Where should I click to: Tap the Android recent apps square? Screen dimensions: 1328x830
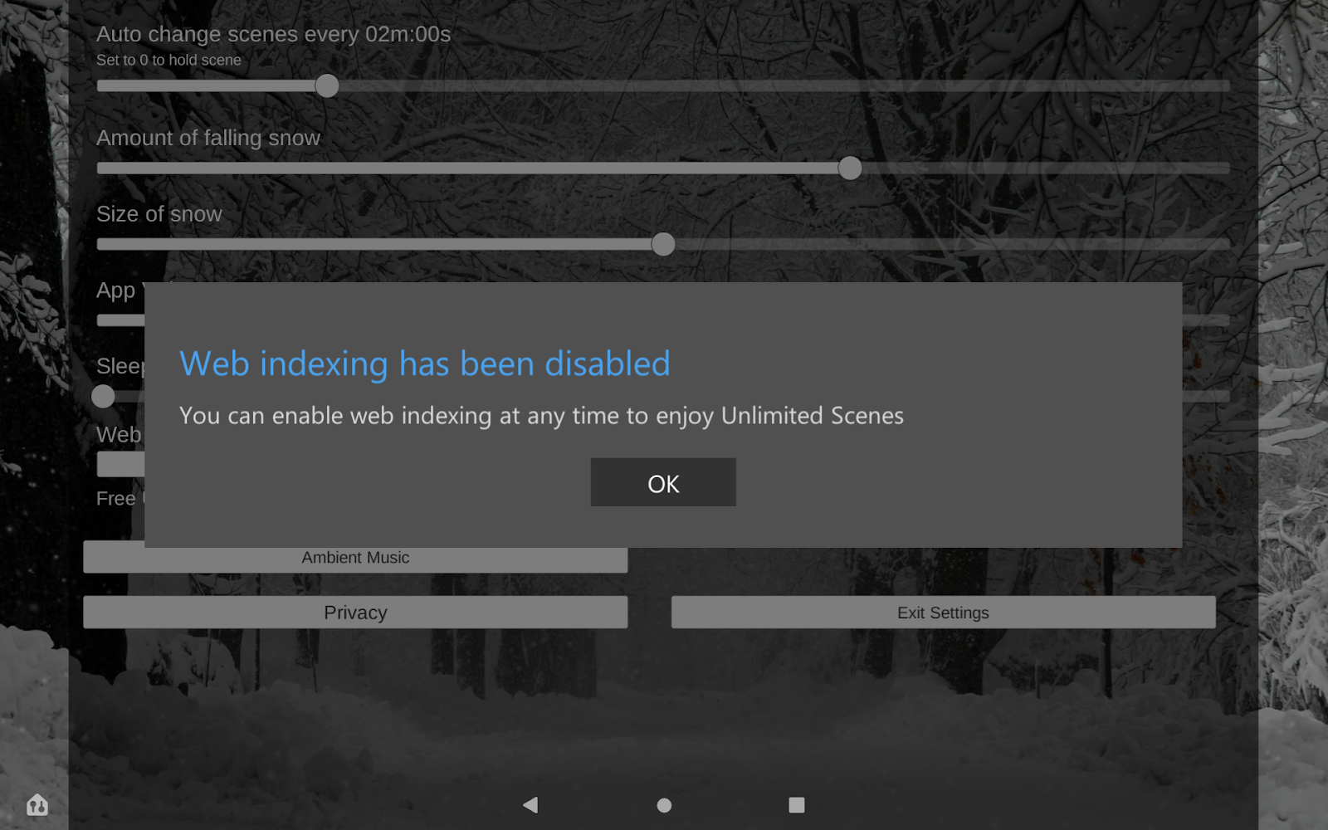click(797, 805)
